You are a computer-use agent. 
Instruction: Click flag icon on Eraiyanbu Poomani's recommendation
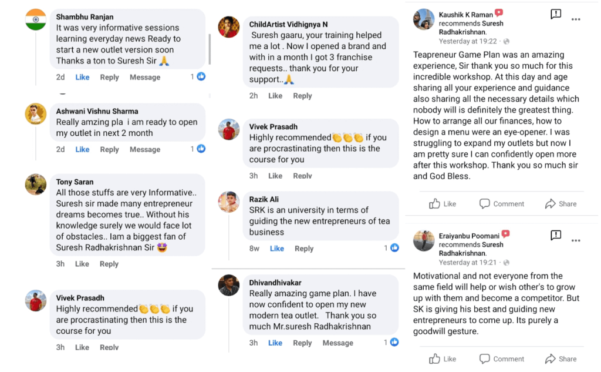tap(555, 235)
